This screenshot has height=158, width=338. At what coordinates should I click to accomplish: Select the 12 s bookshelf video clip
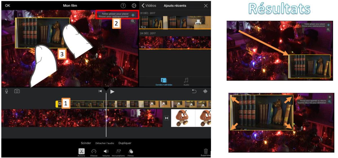tap(175, 22)
